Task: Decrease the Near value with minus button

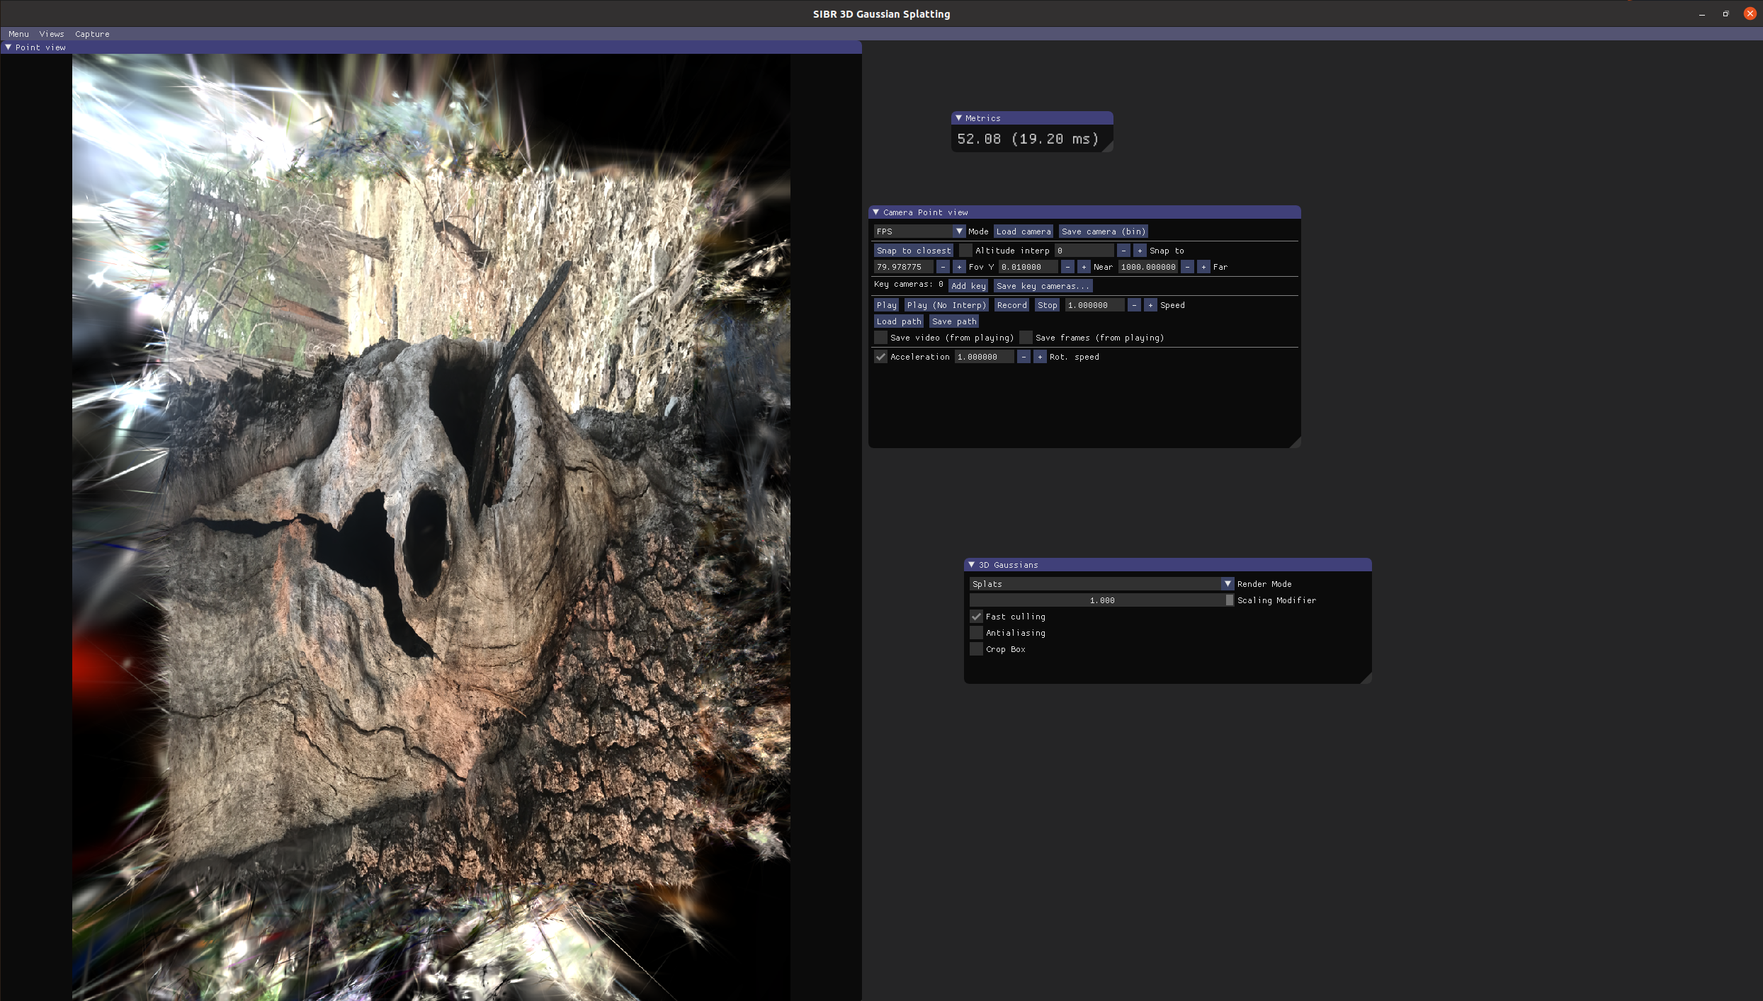Action: click(x=1067, y=267)
